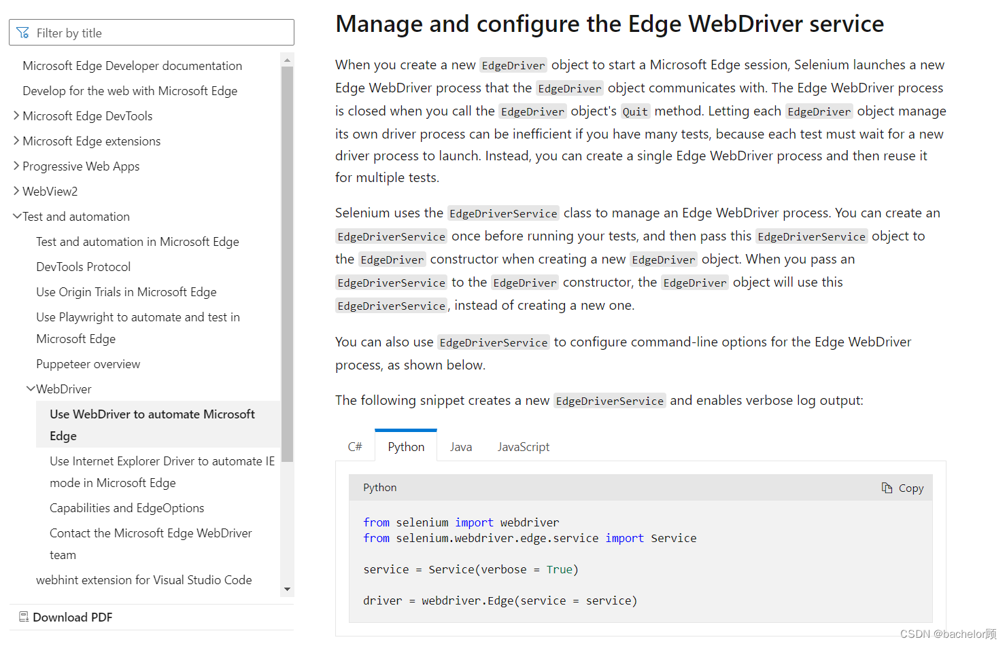Expand Microsoft Edge extensions section

pos(16,141)
